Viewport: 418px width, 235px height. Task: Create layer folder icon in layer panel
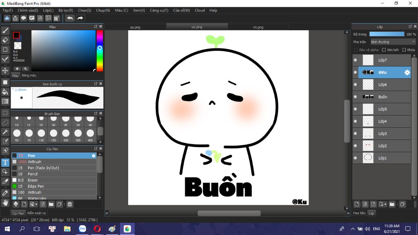[392, 204]
